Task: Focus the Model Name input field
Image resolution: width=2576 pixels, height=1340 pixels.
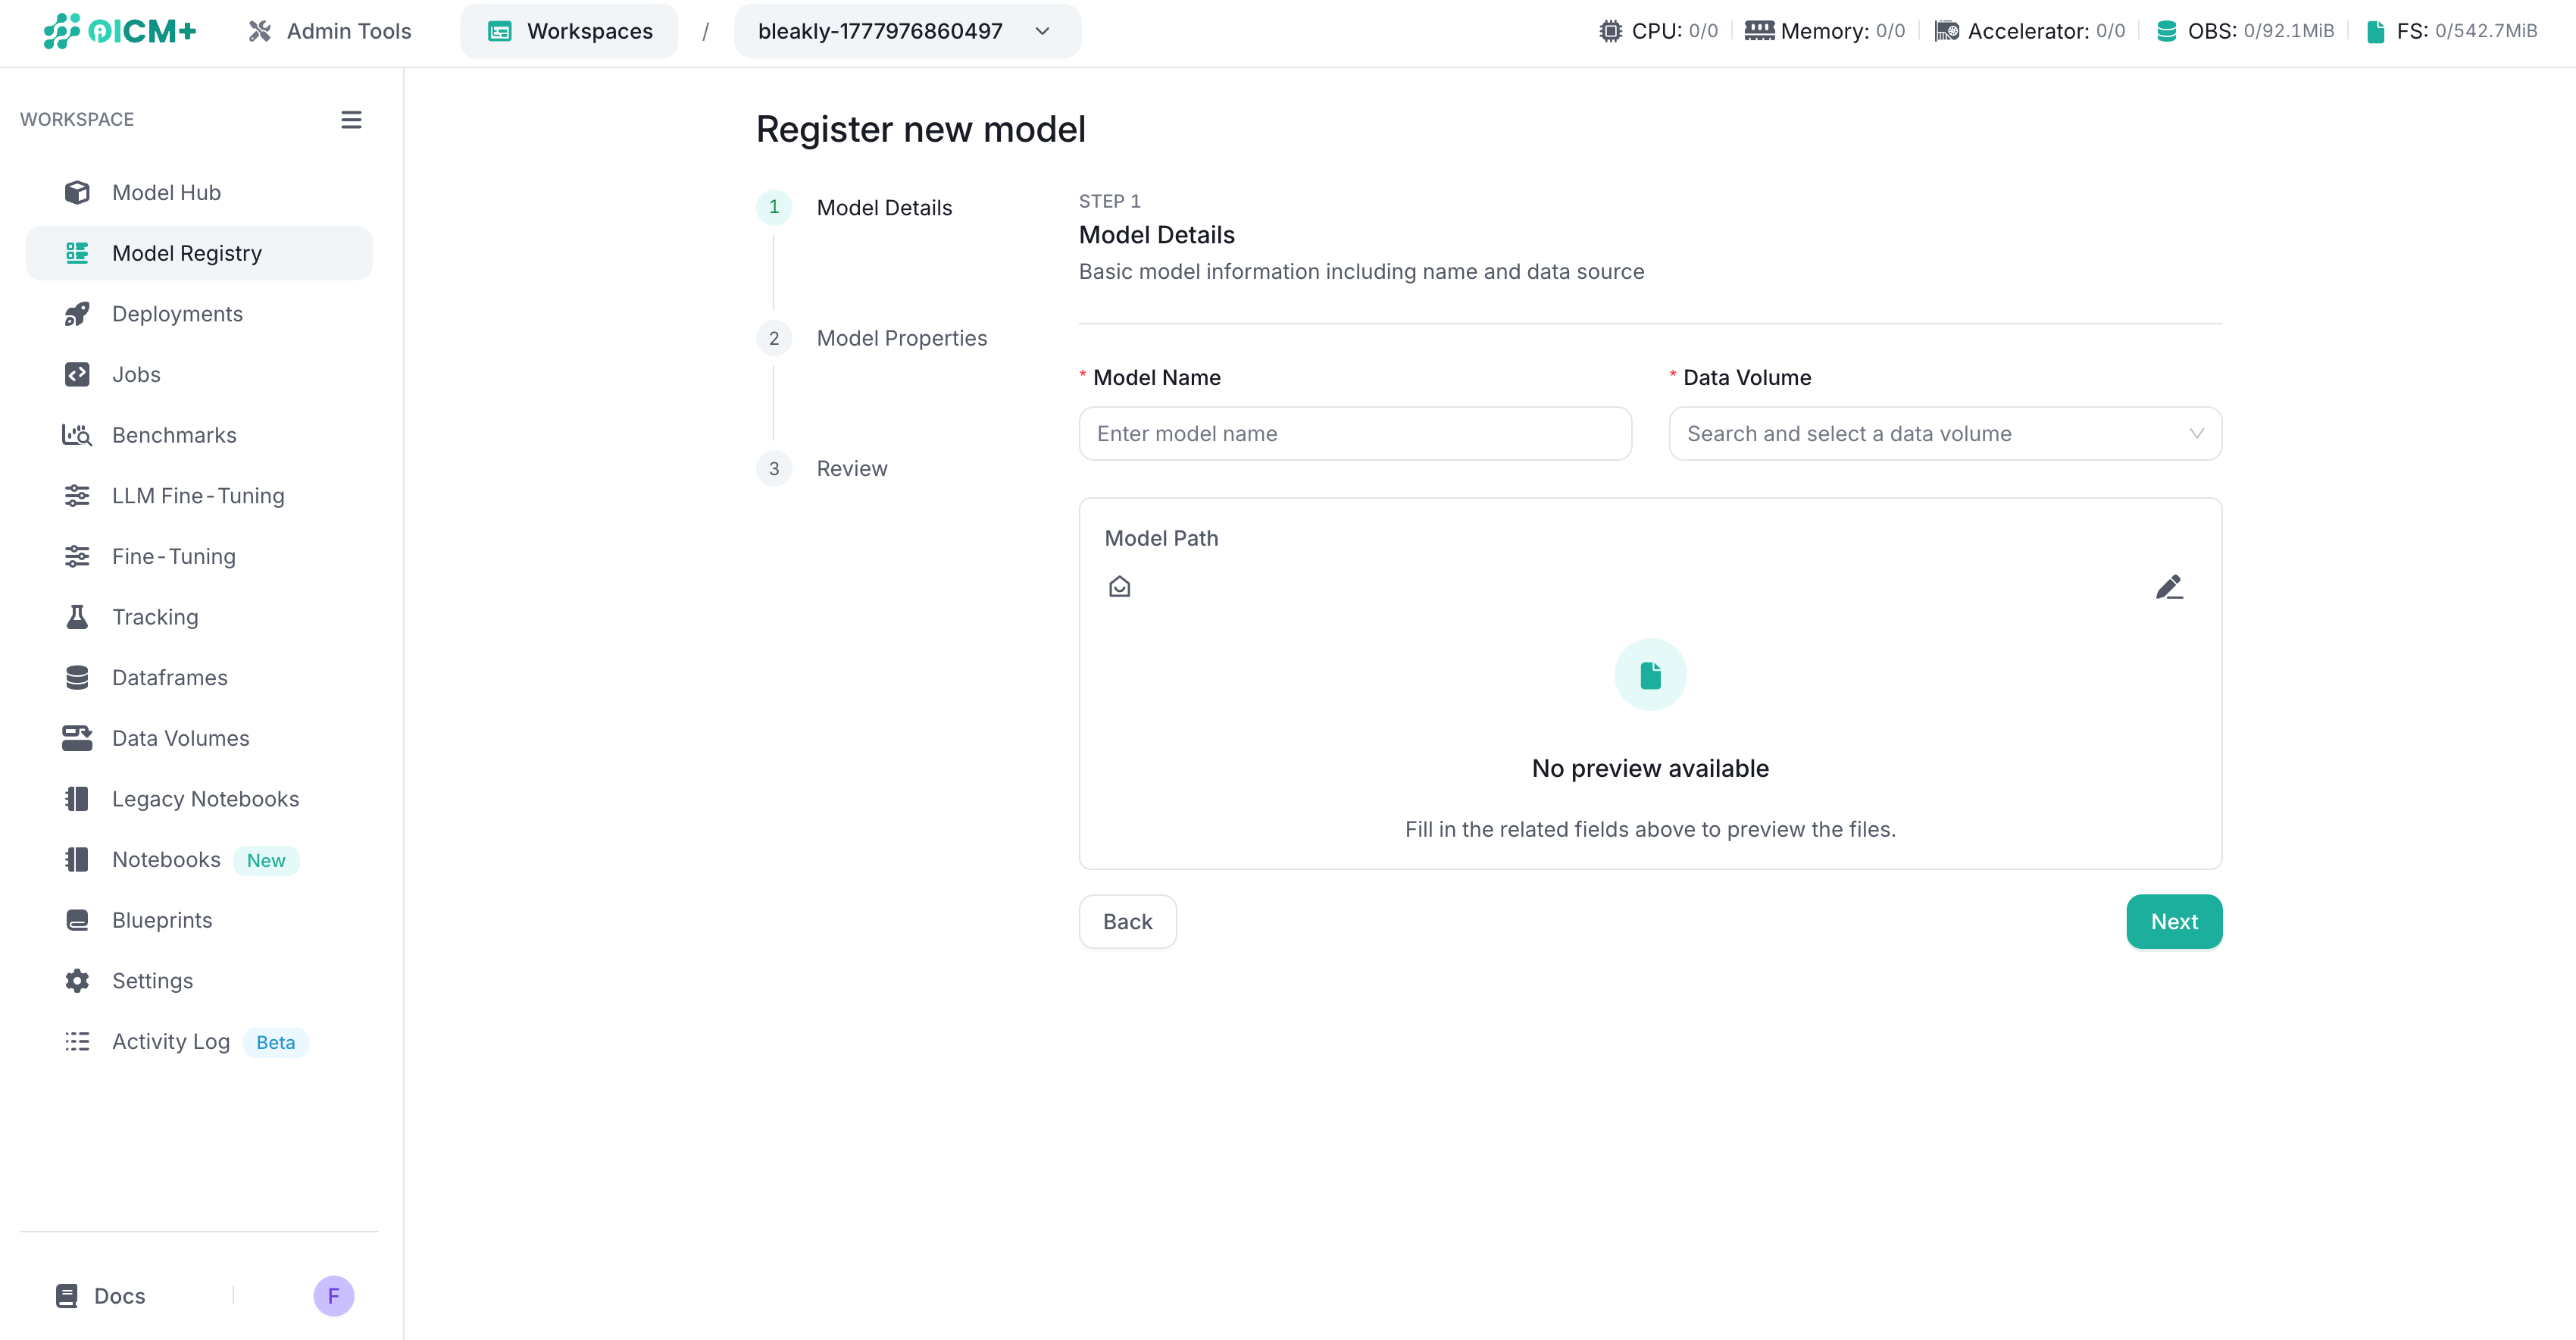Action: coord(1355,433)
